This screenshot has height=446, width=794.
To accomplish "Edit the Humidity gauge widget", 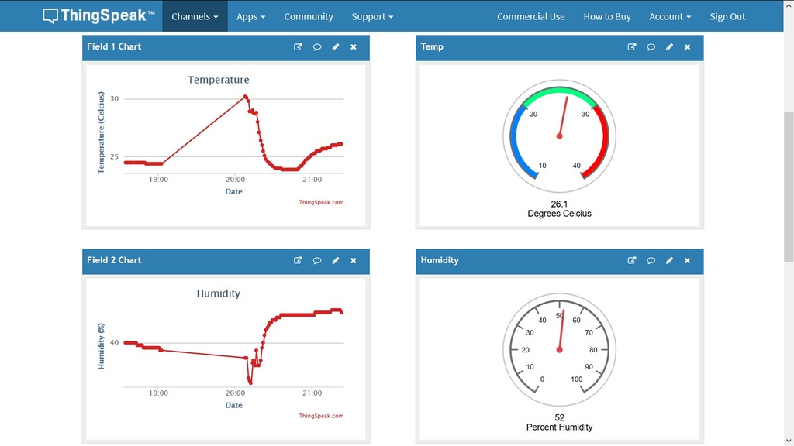I will tap(670, 261).
